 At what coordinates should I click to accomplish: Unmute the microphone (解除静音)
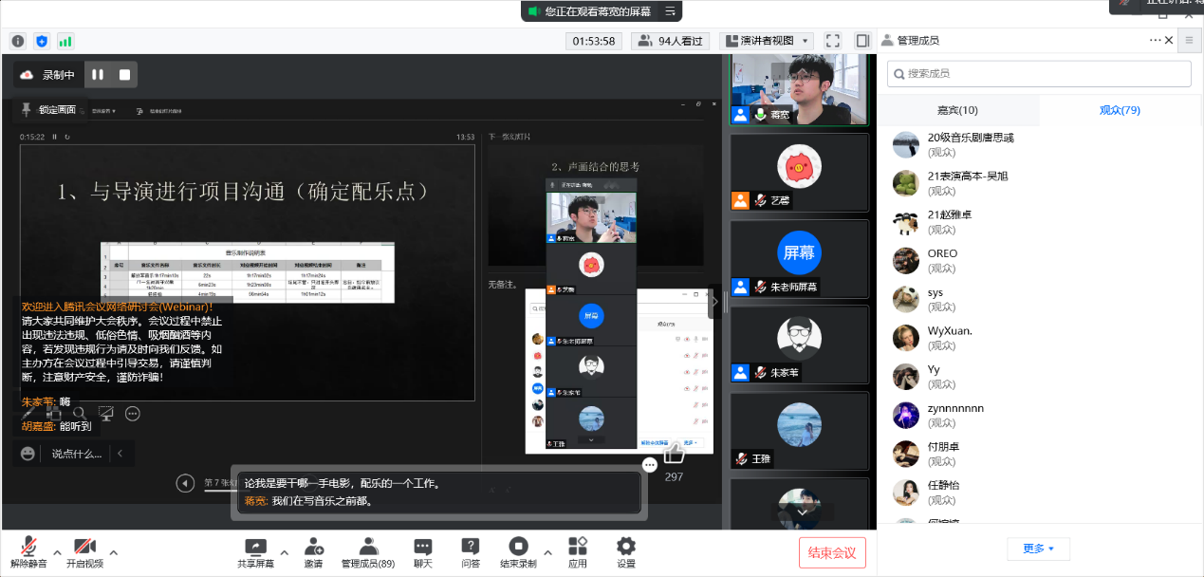[x=29, y=552]
